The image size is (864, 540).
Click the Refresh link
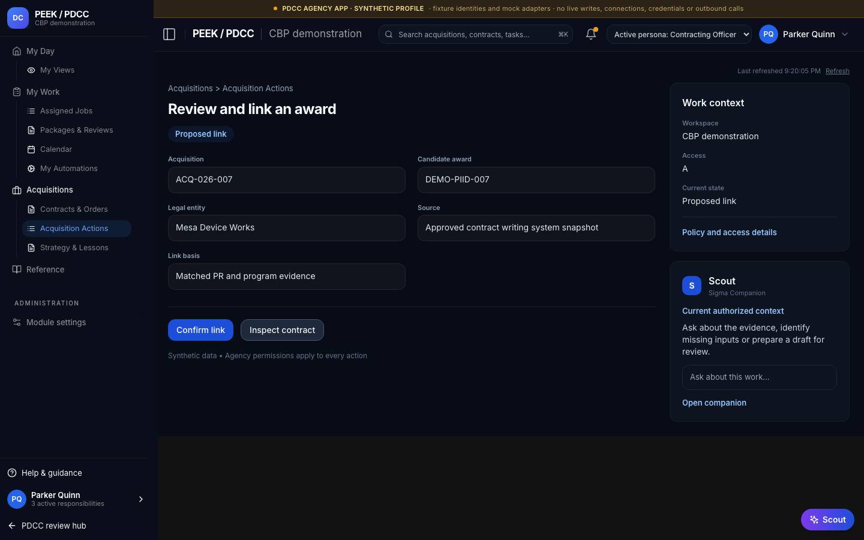838,71
